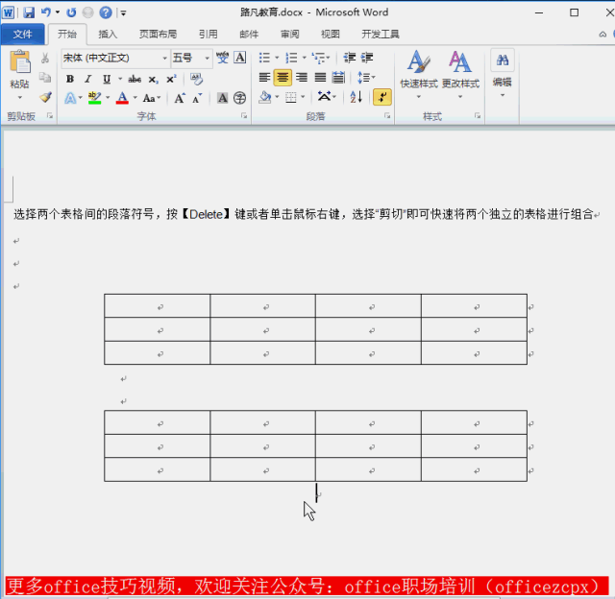Toggle Strikethrough formatting
The width and height of the screenshot is (615, 599).
135,79
